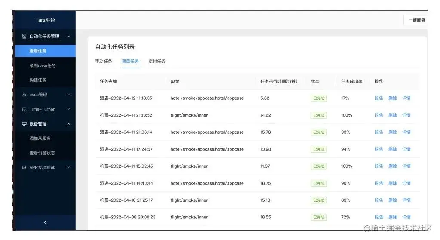440x240 pixels.
Task: Open 详情 for 酒店-2022-04-11 17:24:57
Action: pyautogui.click(x=406, y=149)
